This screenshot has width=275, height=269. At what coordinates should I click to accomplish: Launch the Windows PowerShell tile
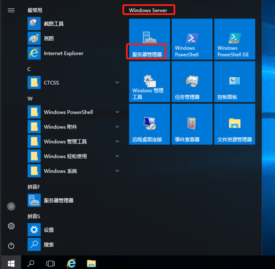[192, 39]
